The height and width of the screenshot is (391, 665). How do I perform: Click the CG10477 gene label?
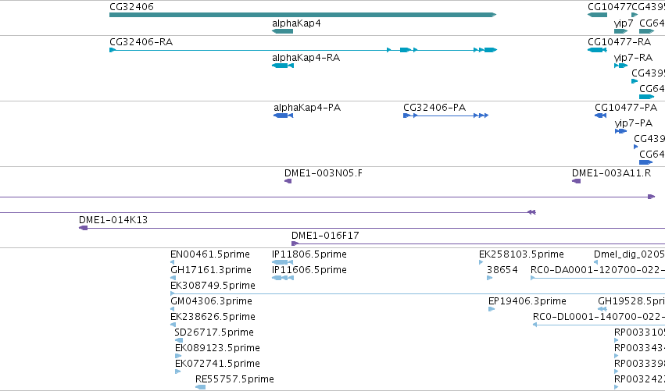610,7
